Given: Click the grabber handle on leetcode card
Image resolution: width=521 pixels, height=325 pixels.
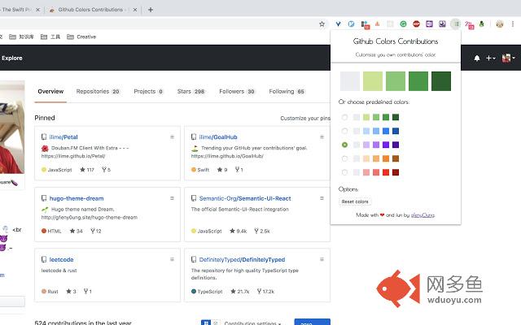Looking at the screenshot, I should point(172,259).
